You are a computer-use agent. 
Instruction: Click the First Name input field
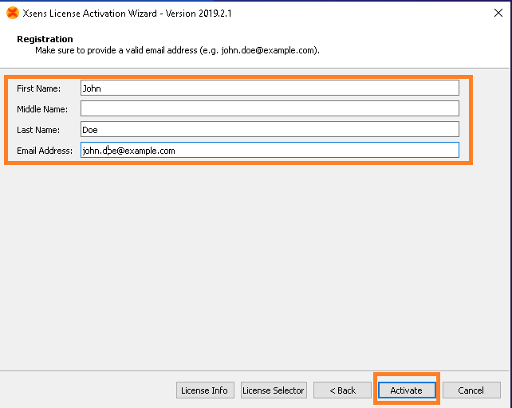click(x=270, y=88)
